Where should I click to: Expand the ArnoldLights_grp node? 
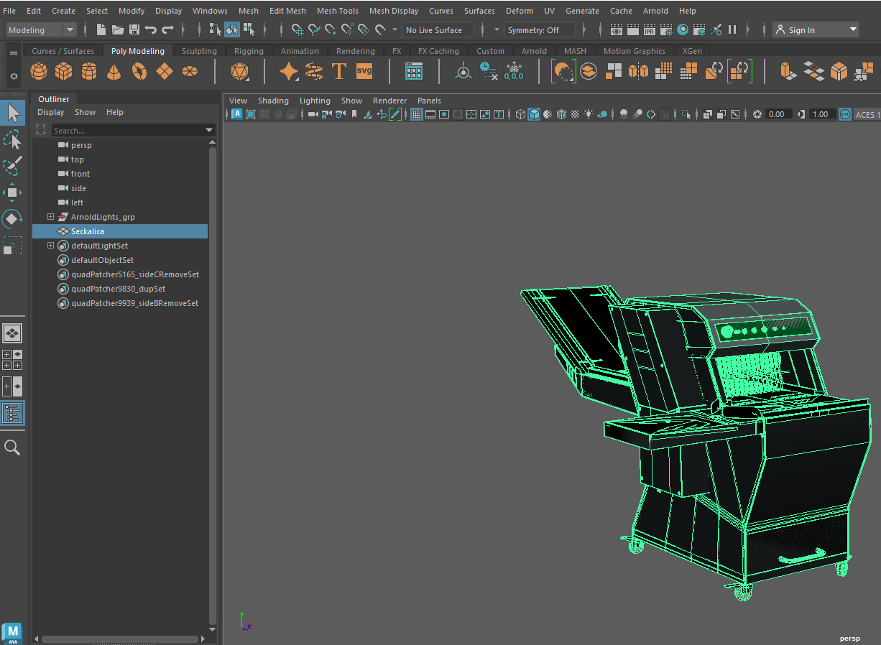50,217
